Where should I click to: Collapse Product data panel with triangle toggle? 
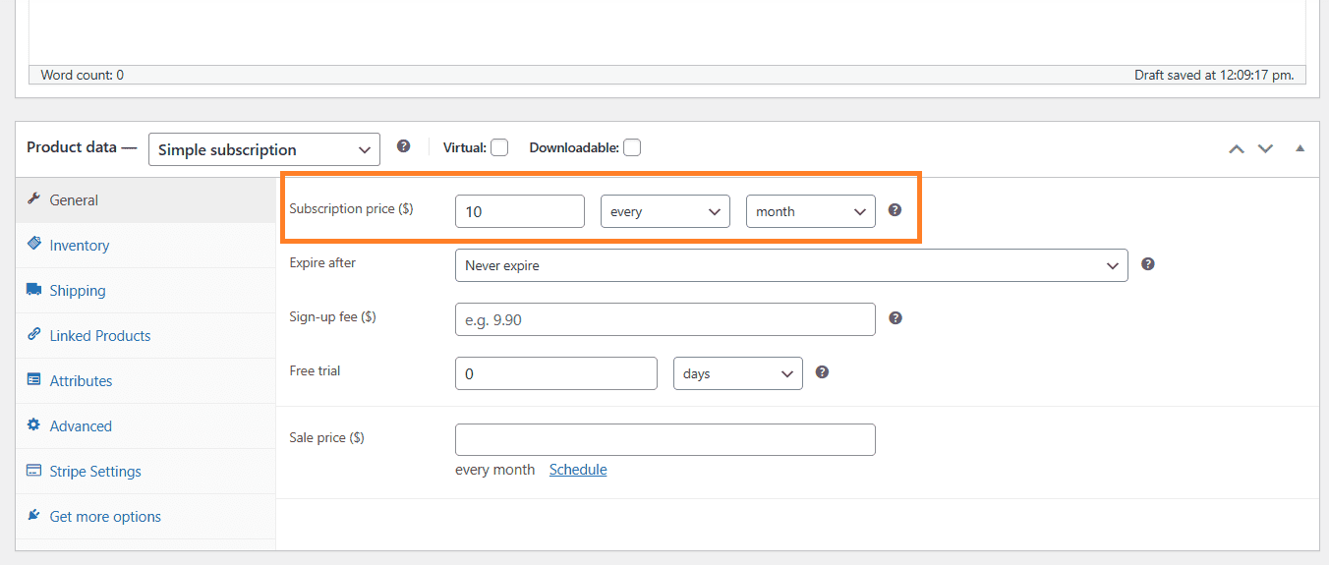point(1300,148)
